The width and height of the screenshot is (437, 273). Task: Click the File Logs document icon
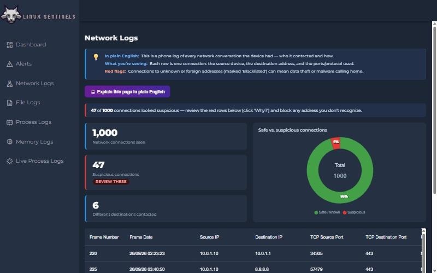point(9,103)
